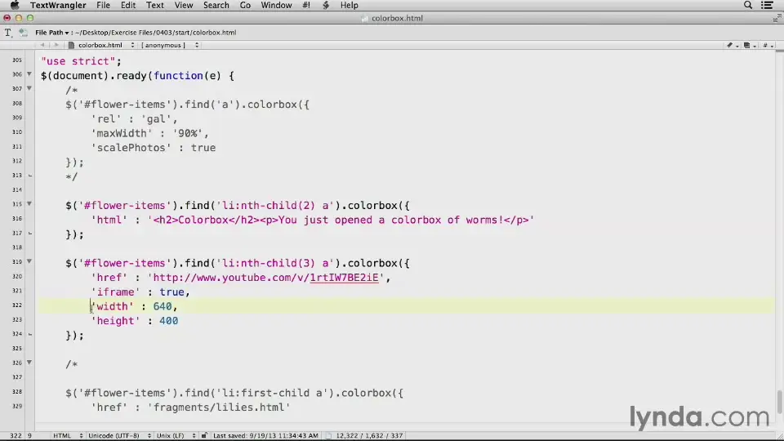Open the TextWrangler application menu

click(58, 5)
